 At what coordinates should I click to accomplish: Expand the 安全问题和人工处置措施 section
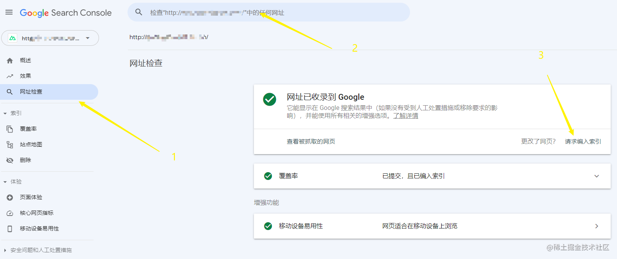click(x=5, y=250)
